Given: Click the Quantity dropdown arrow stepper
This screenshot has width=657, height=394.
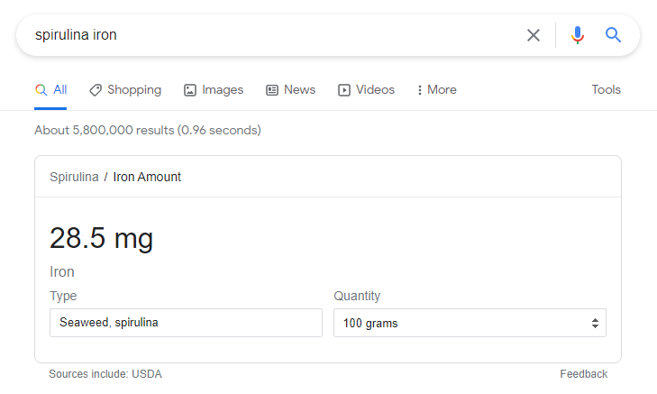Looking at the screenshot, I should 595,323.
